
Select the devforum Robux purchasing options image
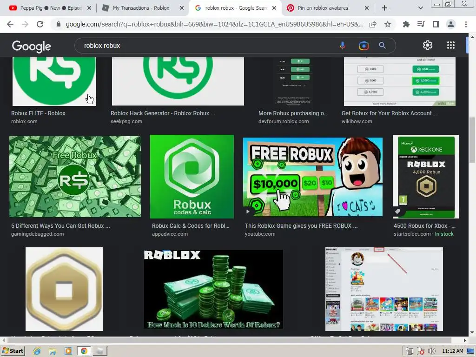pyautogui.click(x=293, y=81)
